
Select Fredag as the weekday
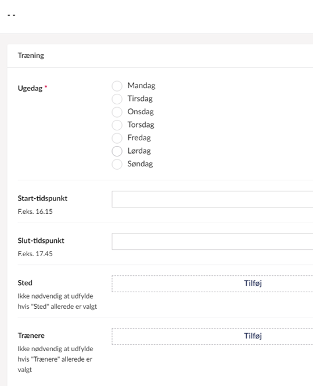tap(117, 138)
